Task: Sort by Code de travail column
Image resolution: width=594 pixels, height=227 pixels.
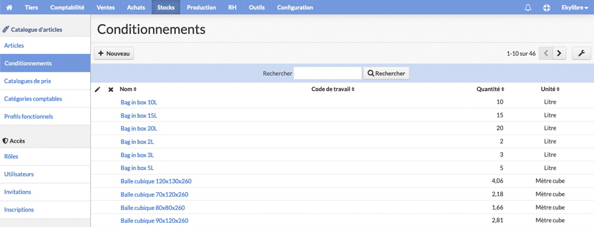Action: (x=333, y=89)
